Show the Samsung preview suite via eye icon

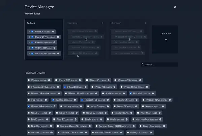(x=86, y=39)
